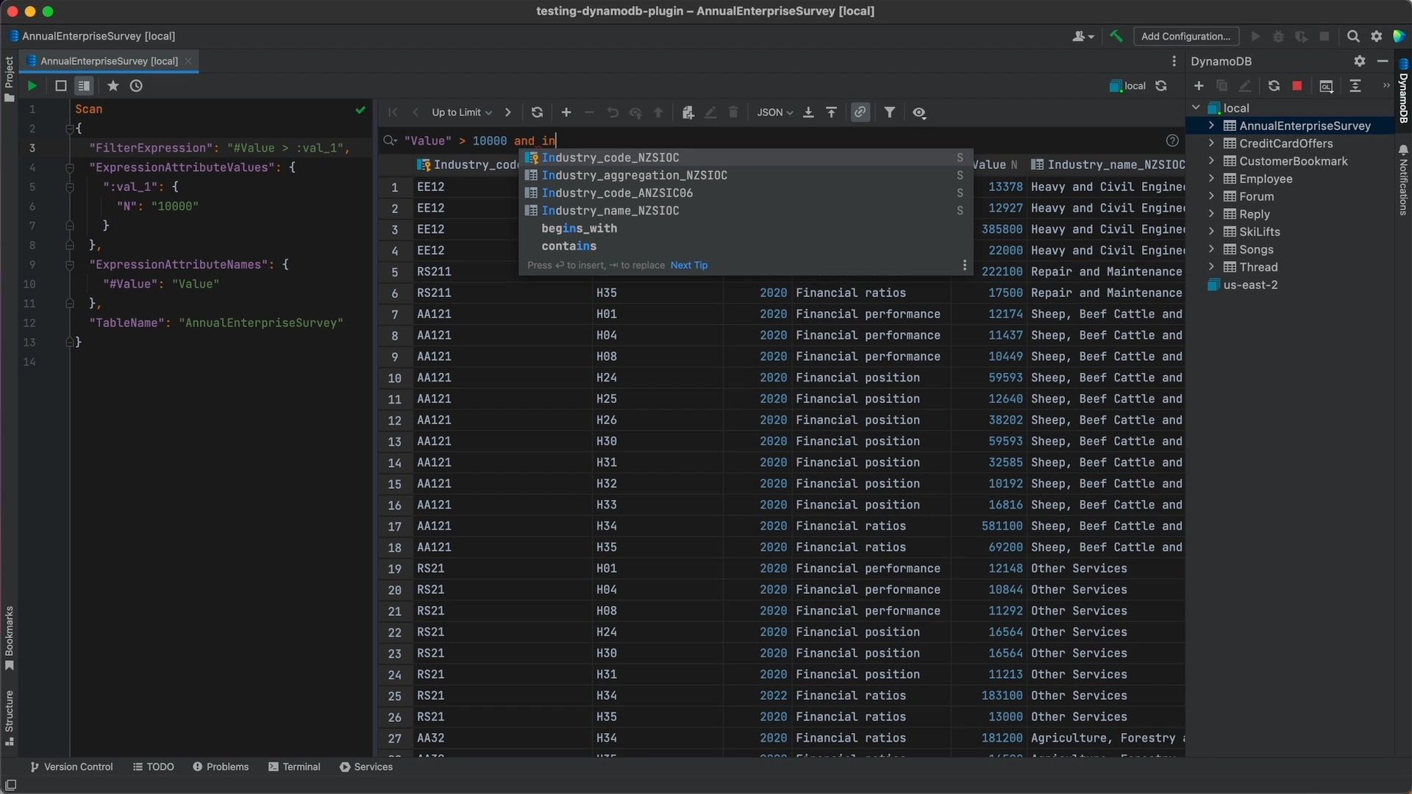Choose begins_with from autocomplete list
Viewport: 1412px width, 794px height.
coord(746,229)
